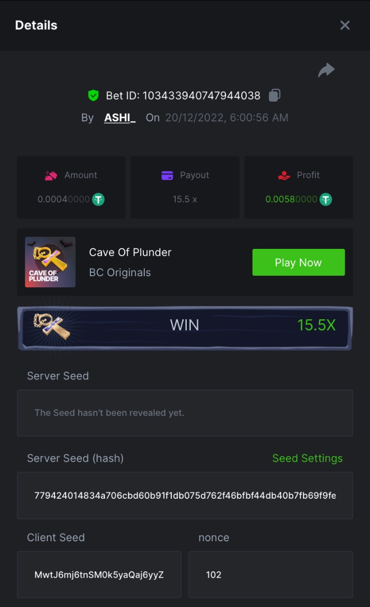370x607 pixels.
Task: Close the Details panel with the X
Action: point(345,25)
